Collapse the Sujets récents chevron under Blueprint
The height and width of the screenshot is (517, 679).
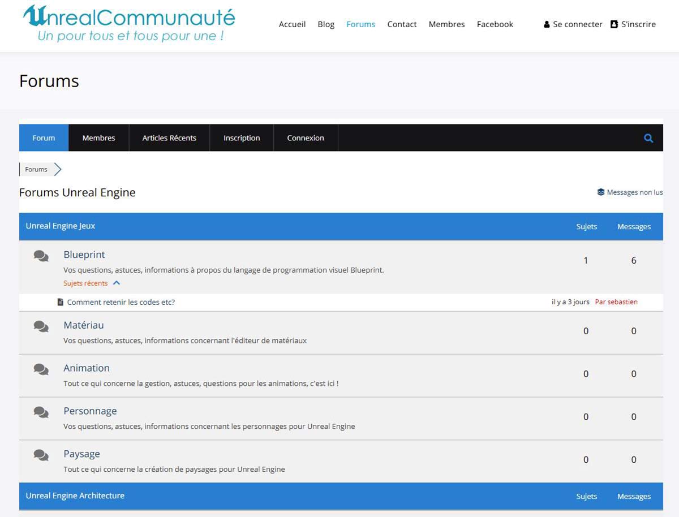point(117,283)
